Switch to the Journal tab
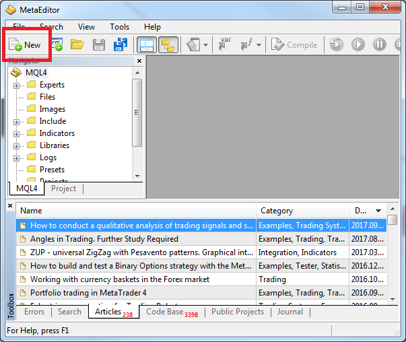The width and height of the screenshot is (406, 342). [x=290, y=312]
